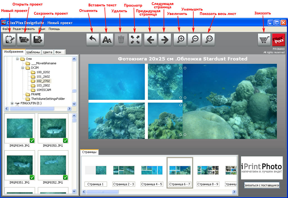The height and width of the screenshot is (198, 288).
Task: Select the IMGP8352.JPG thumbnail
Action: [x=53, y=165]
